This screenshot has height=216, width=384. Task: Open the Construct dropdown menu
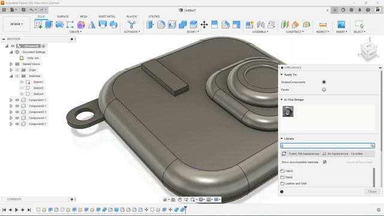click(x=295, y=32)
